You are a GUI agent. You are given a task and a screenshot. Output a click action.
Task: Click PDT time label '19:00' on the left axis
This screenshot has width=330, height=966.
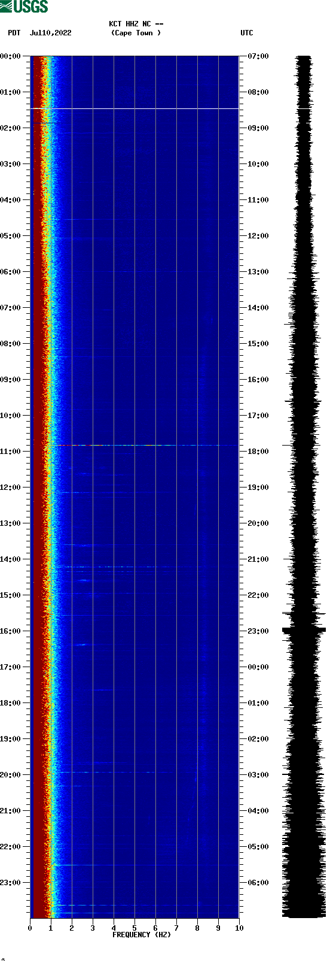pyautogui.click(x=11, y=739)
